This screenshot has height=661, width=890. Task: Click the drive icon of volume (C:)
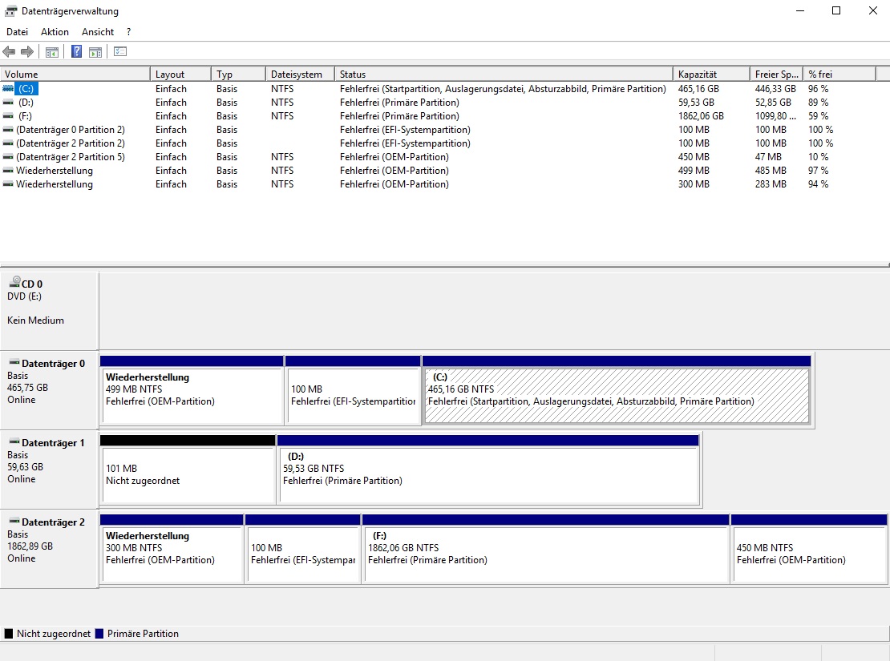pyautogui.click(x=8, y=88)
